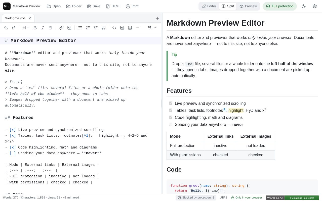
Task: Insert a numbered list
Action: [88, 28]
